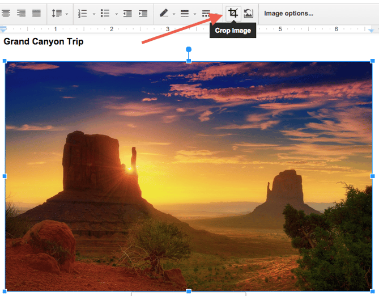Image resolution: width=379 pixels, height=296 pixels.
Task: Click the bulleted list icon
Action: (105, 13)
